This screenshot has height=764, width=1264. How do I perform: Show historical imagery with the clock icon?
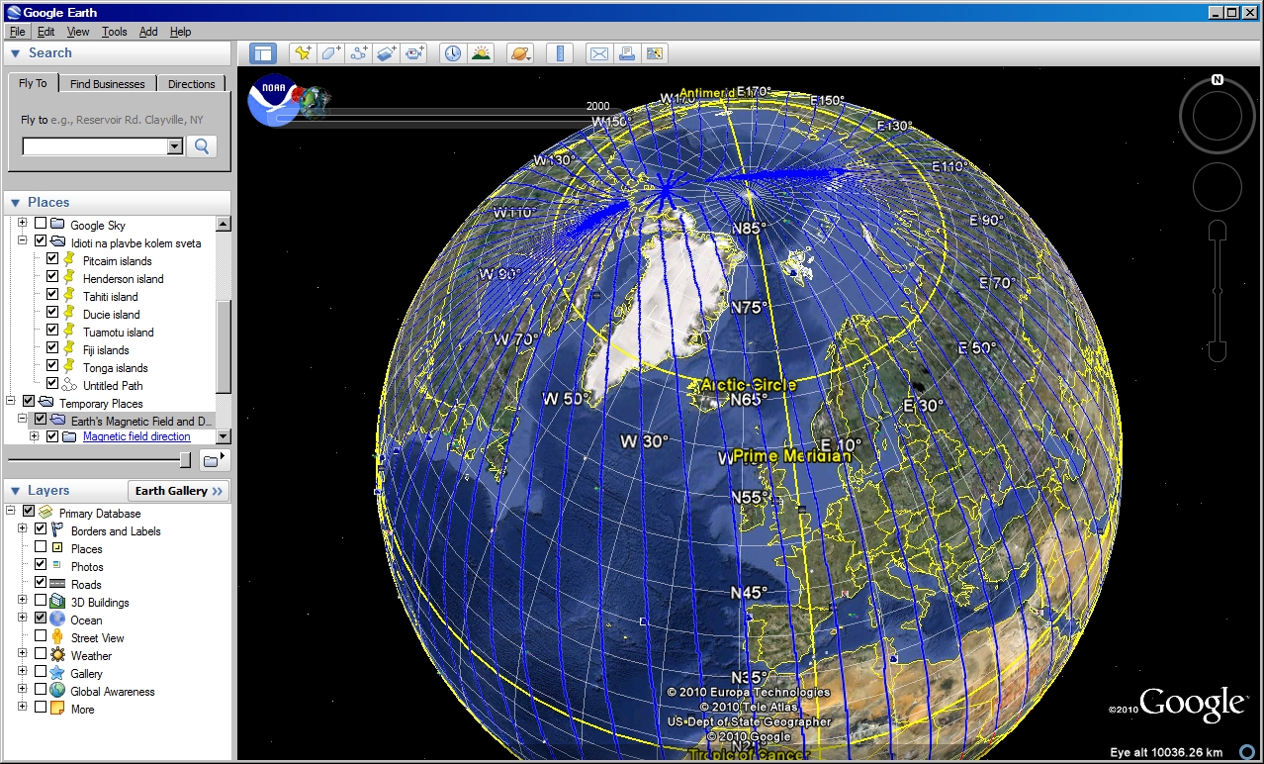point(453,53)
